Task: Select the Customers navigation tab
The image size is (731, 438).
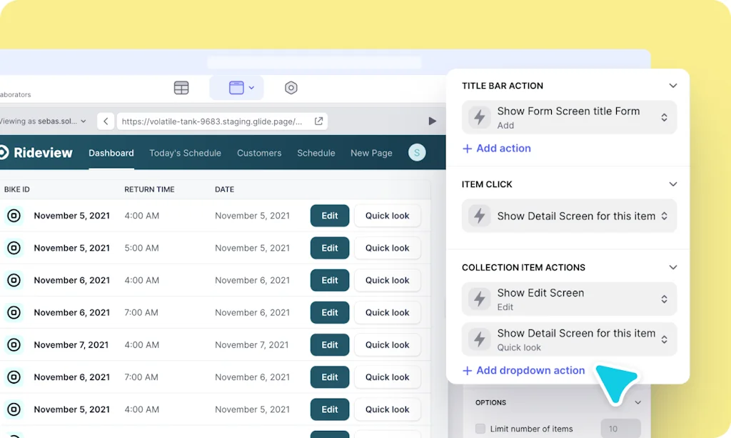Action: [258, 152]
